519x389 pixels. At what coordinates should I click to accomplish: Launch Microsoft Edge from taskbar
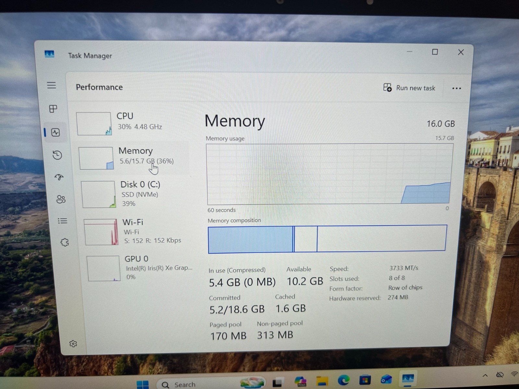click(344, 380)
